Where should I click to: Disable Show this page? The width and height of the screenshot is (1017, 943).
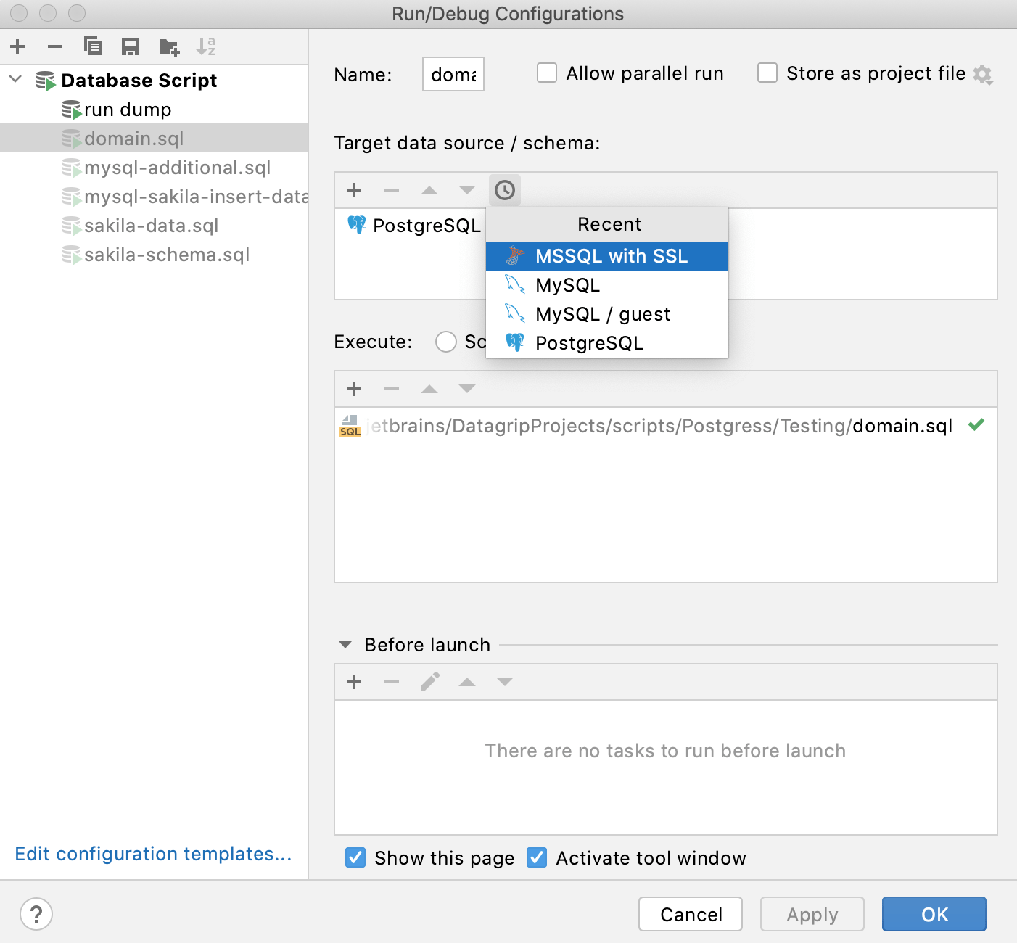[355, 857]
